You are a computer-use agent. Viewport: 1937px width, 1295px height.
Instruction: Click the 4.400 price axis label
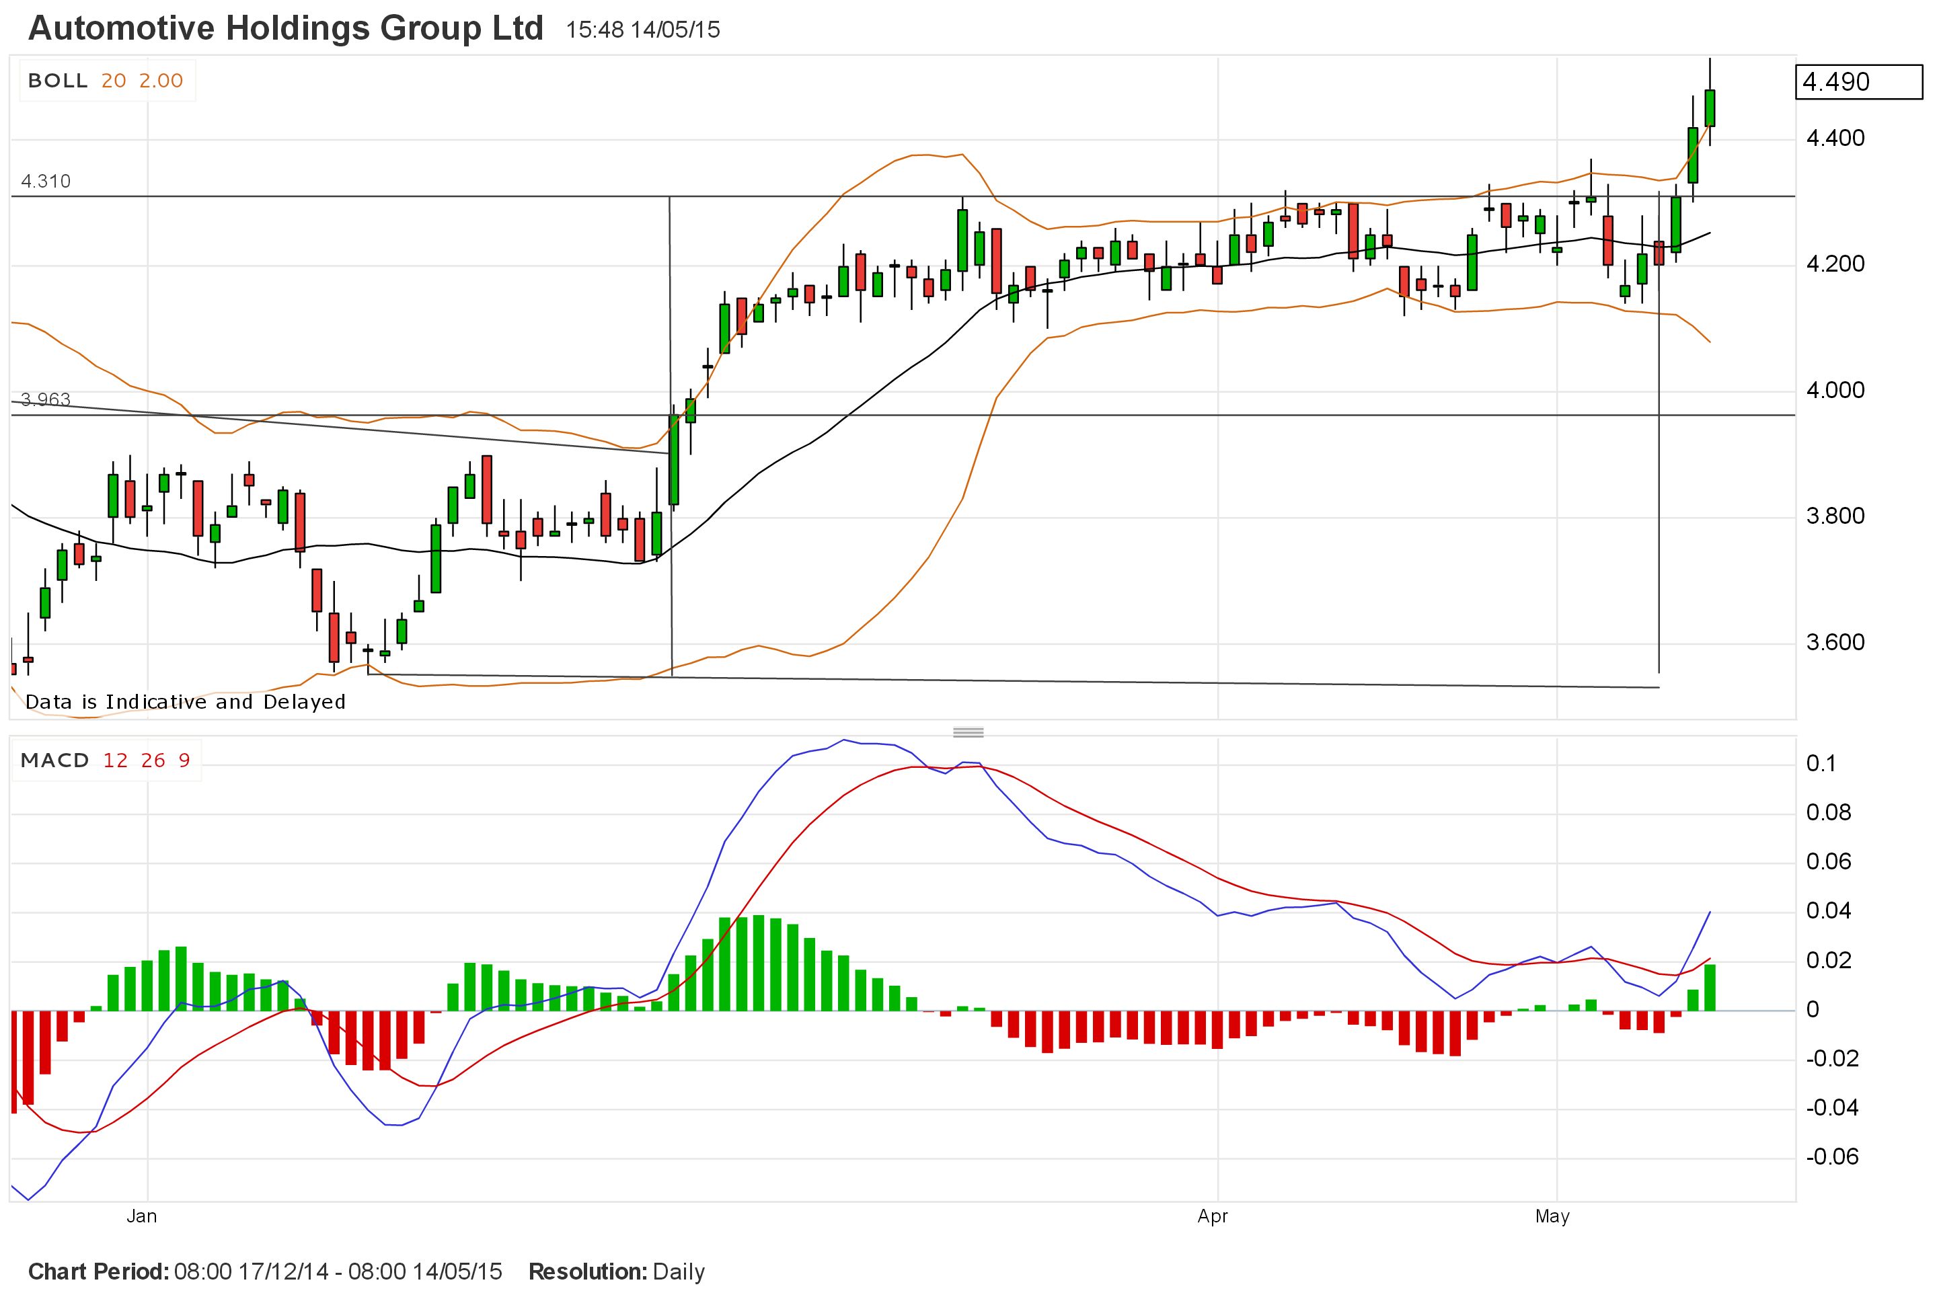(1835, 138)
